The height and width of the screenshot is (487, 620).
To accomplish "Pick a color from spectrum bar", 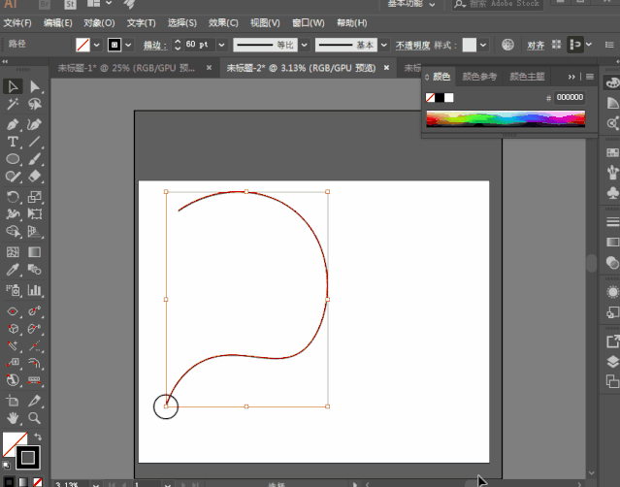I will [506, 118].
